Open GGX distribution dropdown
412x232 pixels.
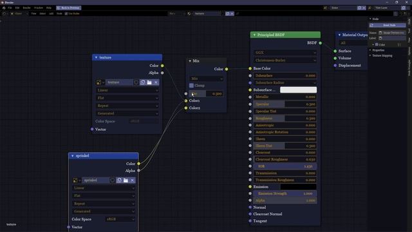click(285, 53)
